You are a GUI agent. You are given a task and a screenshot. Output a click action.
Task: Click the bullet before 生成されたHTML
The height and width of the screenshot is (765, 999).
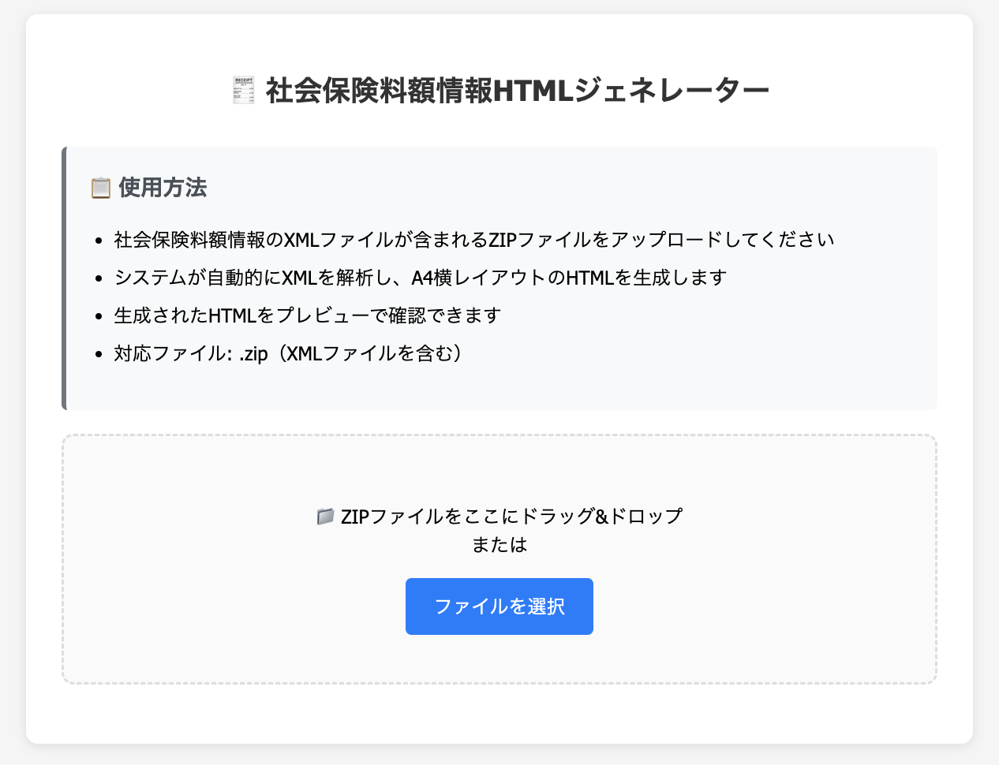[x=99, y=315]
